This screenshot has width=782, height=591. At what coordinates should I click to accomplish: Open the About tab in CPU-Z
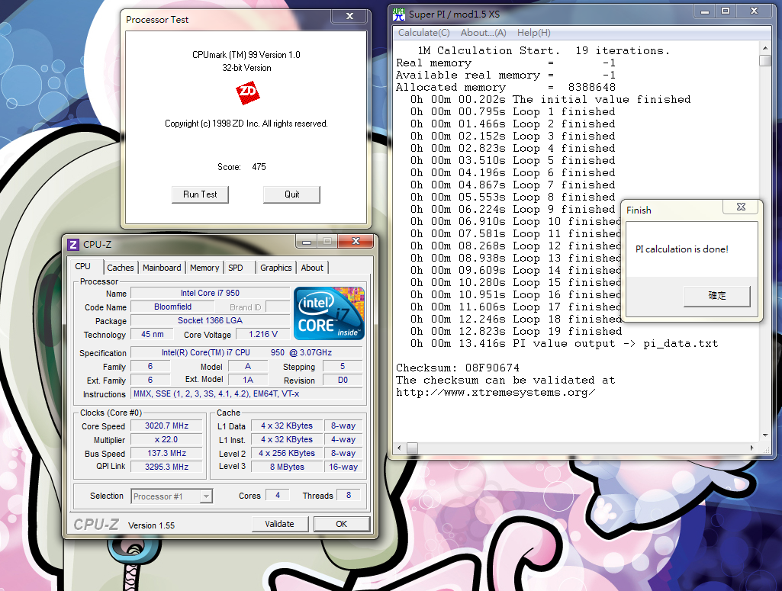pos(312,268)
